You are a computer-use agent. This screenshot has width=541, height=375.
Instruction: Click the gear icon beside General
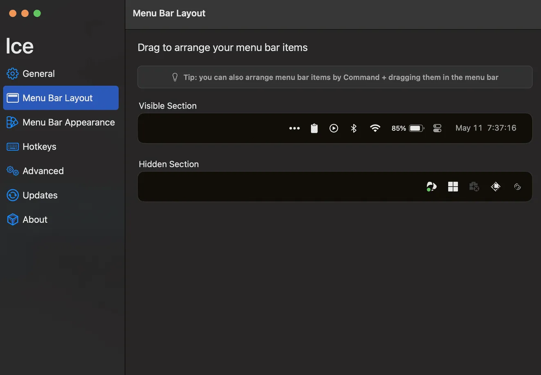point(13,74)
